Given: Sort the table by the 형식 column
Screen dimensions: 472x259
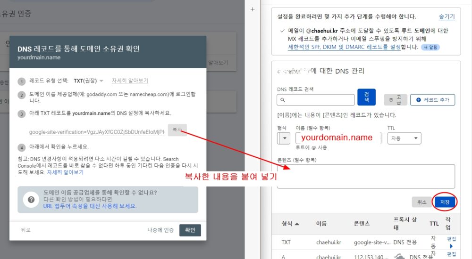Looking at the screenshot, I should coord(290,224).
